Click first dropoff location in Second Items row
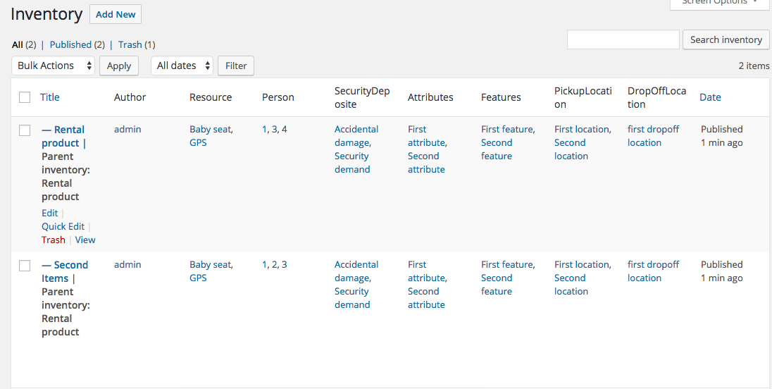Viewport: 772px width, 389px height. click(654, 272)
